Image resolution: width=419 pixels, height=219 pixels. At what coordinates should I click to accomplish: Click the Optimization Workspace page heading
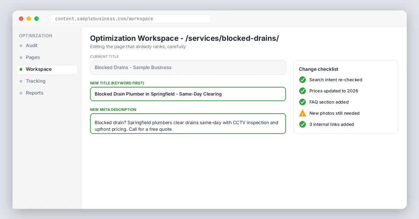click(x=184, y=38)
